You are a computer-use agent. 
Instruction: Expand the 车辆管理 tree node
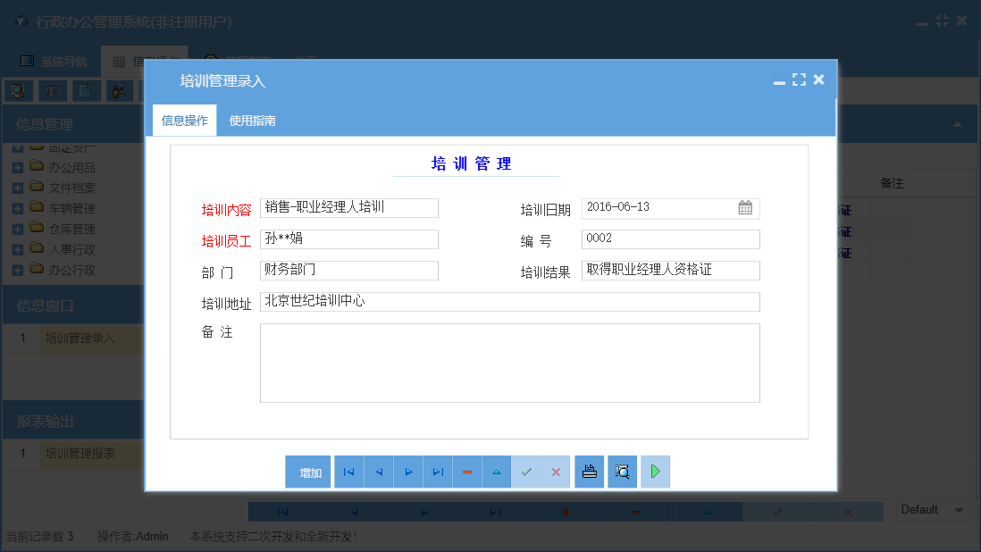[x=18, y=207]
